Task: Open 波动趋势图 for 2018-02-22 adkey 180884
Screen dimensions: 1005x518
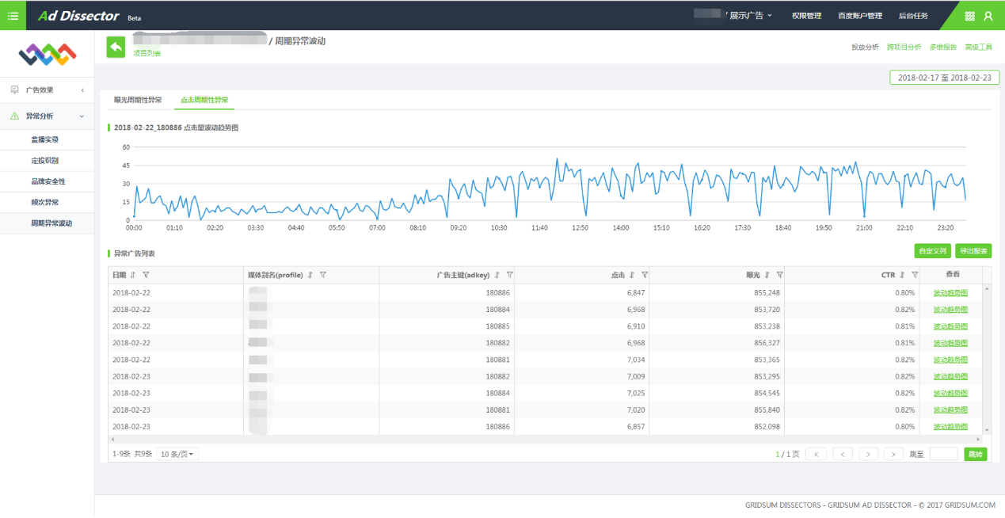Action: click(950, 310)
